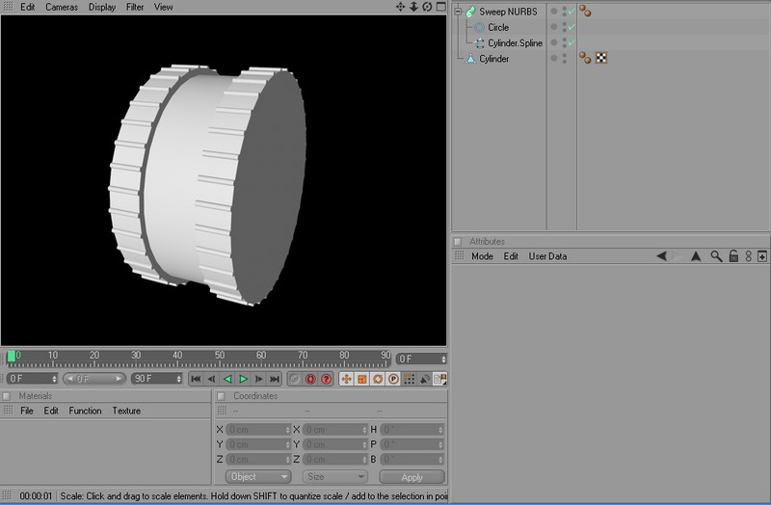Toggle Cylinder visibility dots

[x=565, y=58]
